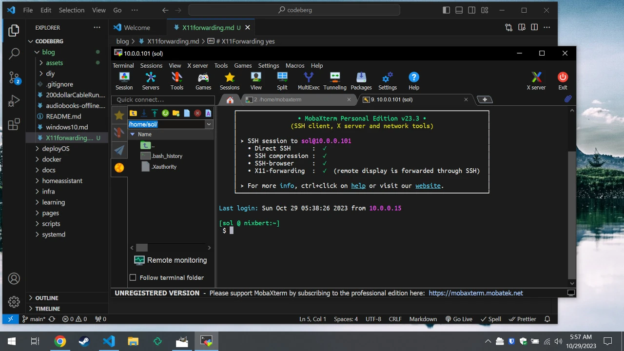
Task: Click the Tools icon in MobaXterm toolbar
Action: pyautogui.click(x=177, y=81)
